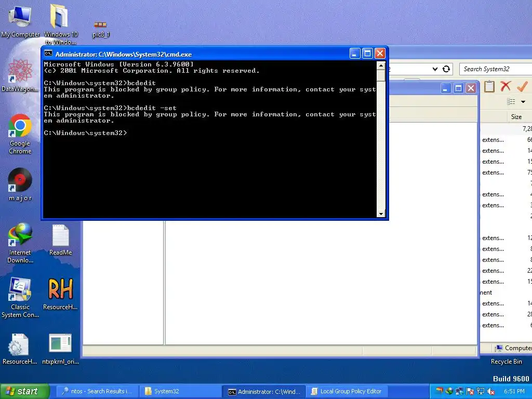Maximize the Group Policy Editor window
The width and height of the screenshot is (532, 399).
[458, 88]
